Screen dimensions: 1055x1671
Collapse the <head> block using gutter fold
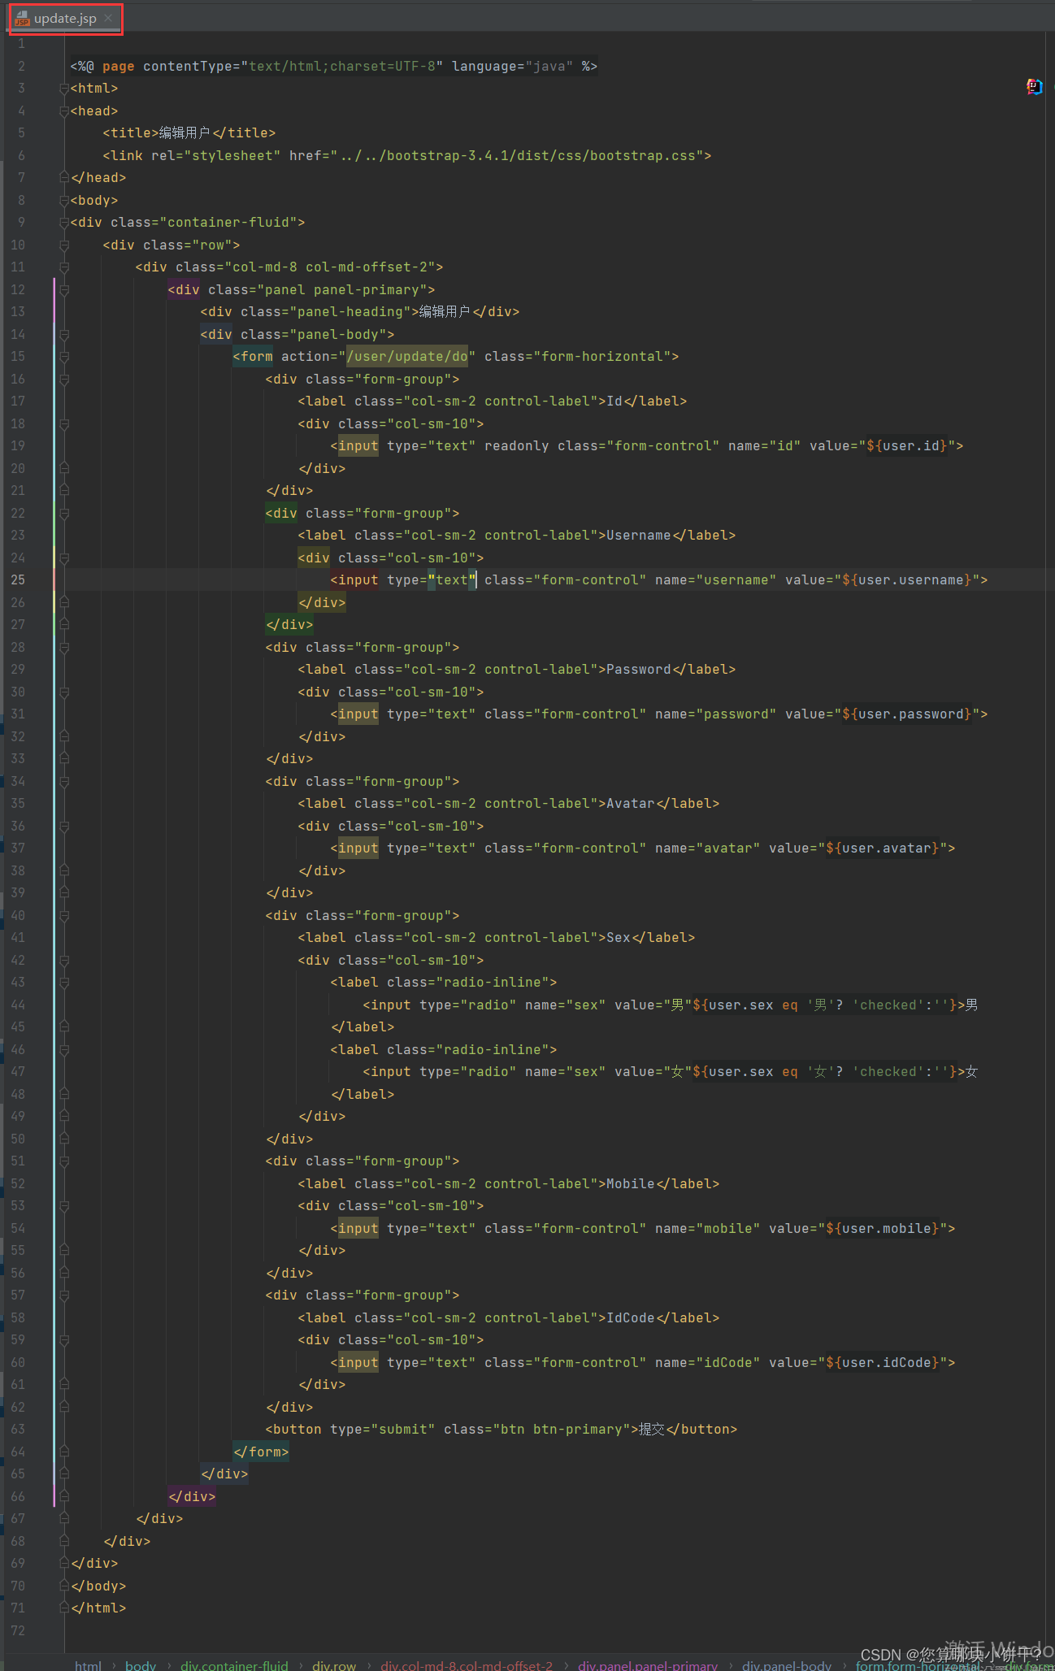coord(64,111)
